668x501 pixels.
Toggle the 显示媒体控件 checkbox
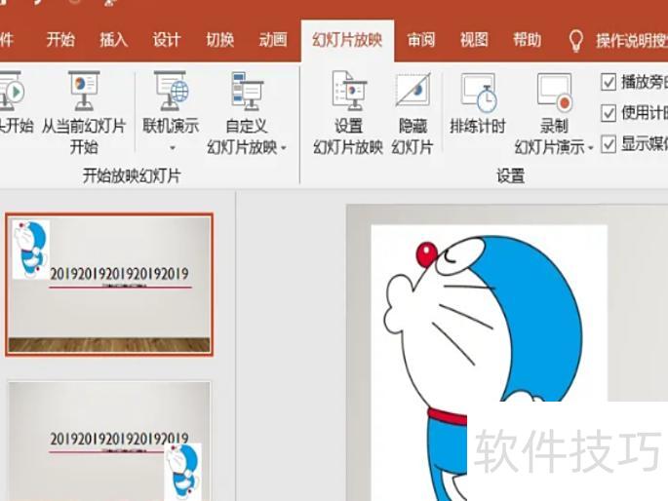tap(609, 144)
